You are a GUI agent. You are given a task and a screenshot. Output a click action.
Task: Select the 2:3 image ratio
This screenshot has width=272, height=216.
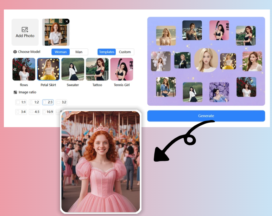point(48,102)
